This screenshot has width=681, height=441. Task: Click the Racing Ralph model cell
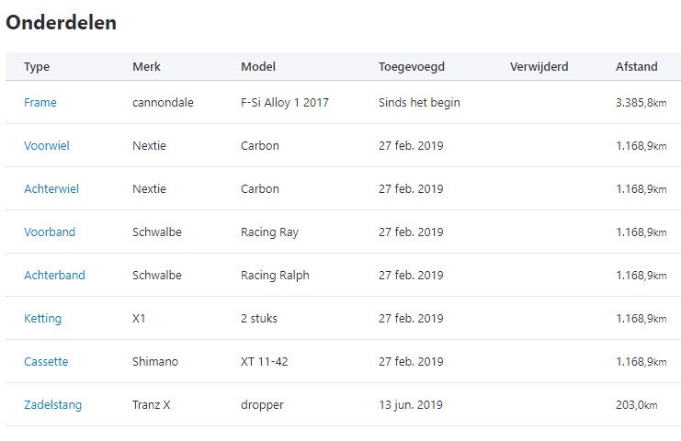tap(275, 276)
